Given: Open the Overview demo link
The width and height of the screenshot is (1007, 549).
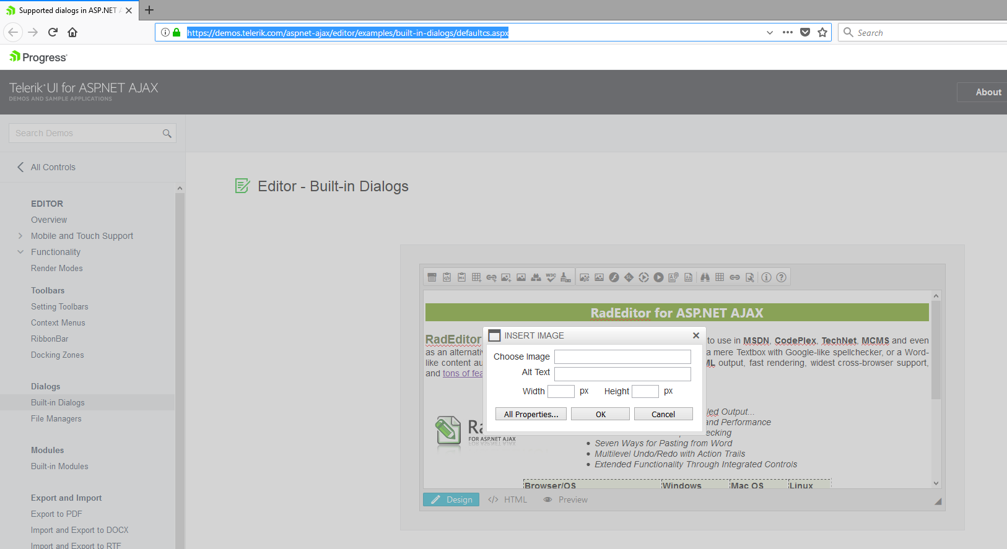Looking at the screenshot, I should coord(49,220).
